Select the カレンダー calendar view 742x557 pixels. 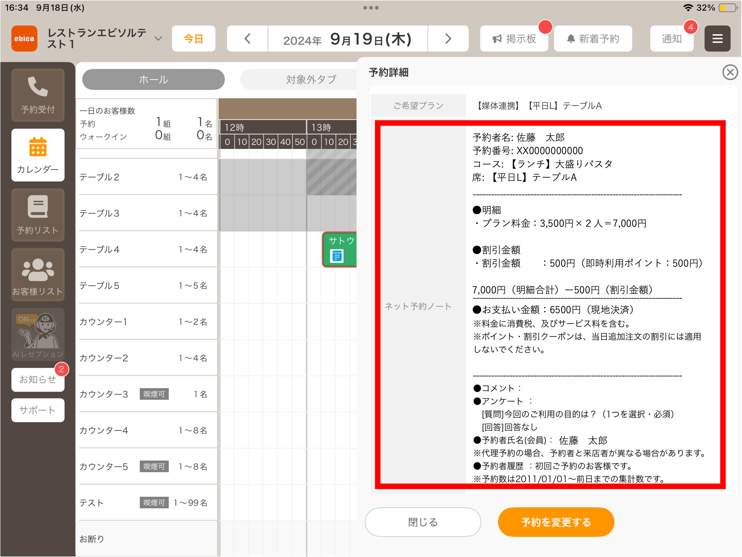tap(38, 155)
